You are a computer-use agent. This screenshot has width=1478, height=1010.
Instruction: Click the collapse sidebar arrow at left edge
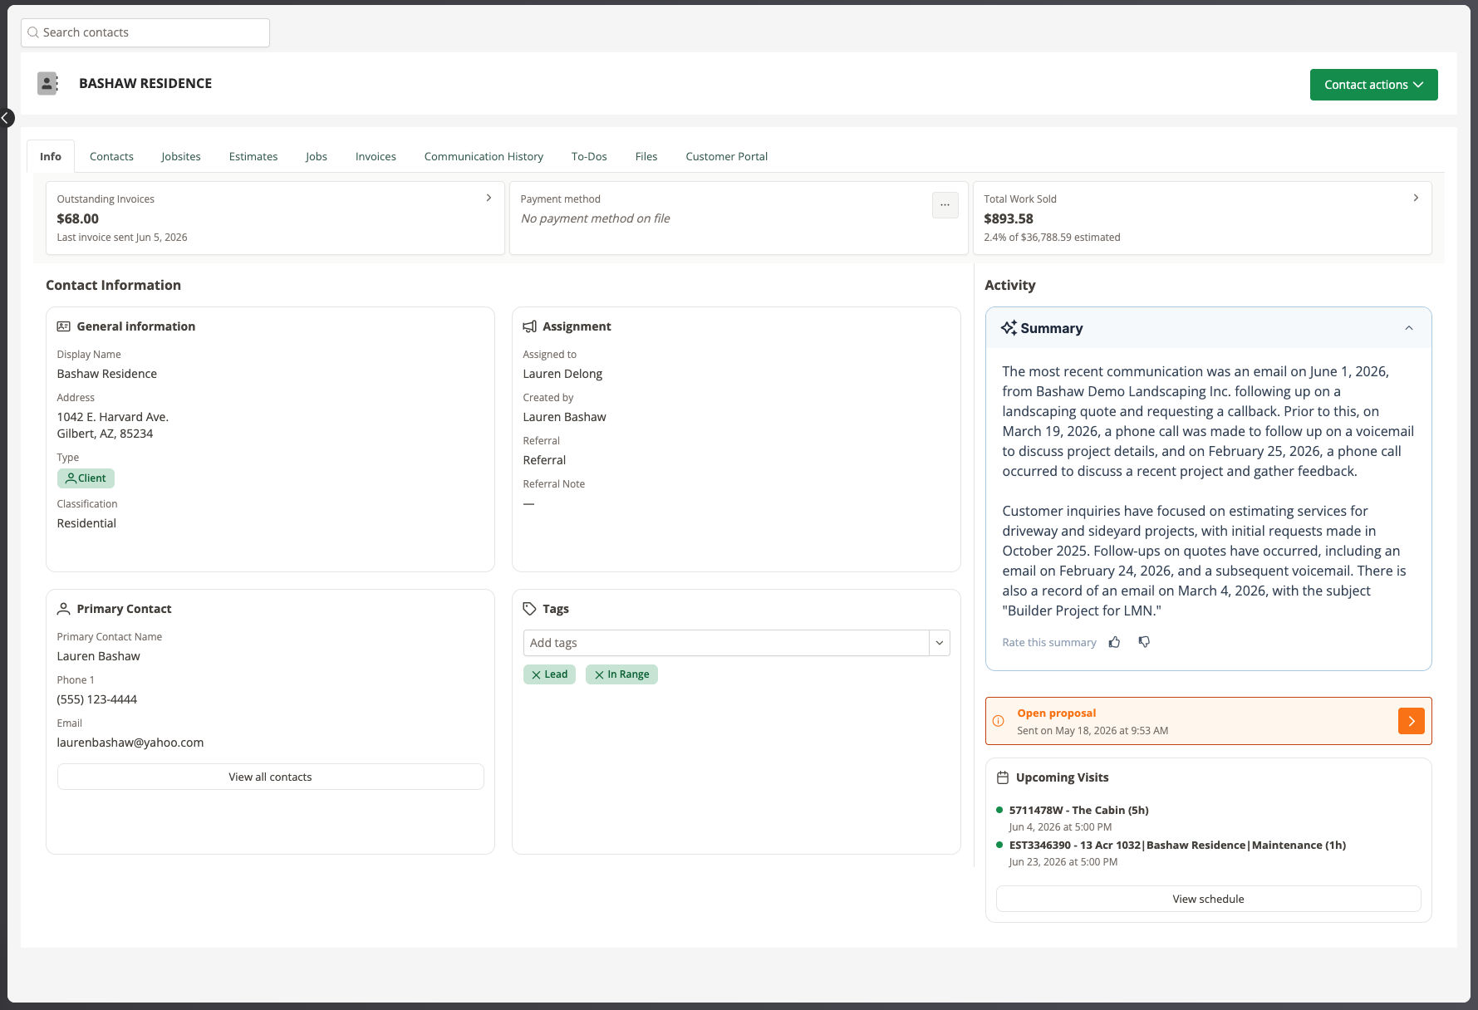pyautogui.click(x=7, y=118)
